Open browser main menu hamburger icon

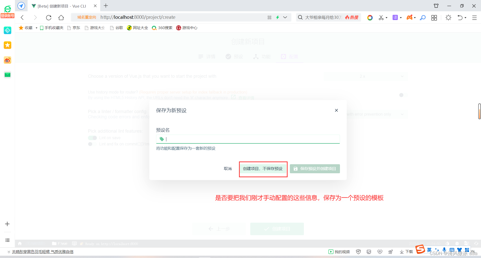click(x=474, y=18)
